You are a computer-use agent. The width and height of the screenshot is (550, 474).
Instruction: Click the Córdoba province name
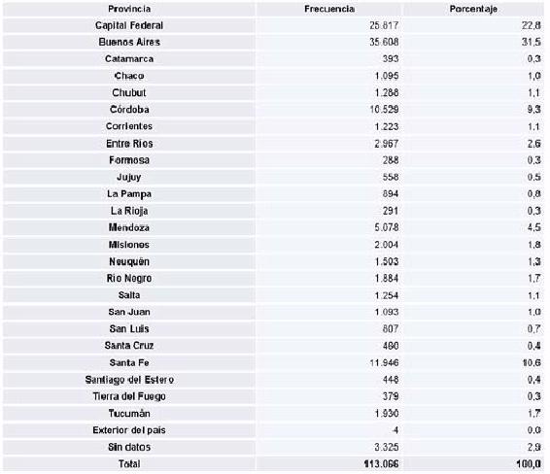tap(129, 110)
